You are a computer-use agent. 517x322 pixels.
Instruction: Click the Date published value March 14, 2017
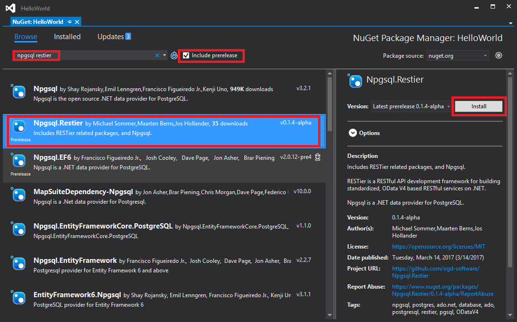pos(438,258)
